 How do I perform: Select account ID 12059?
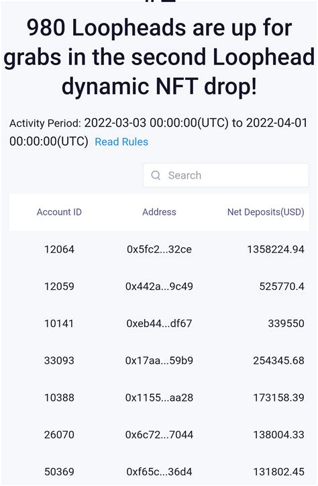59,286
